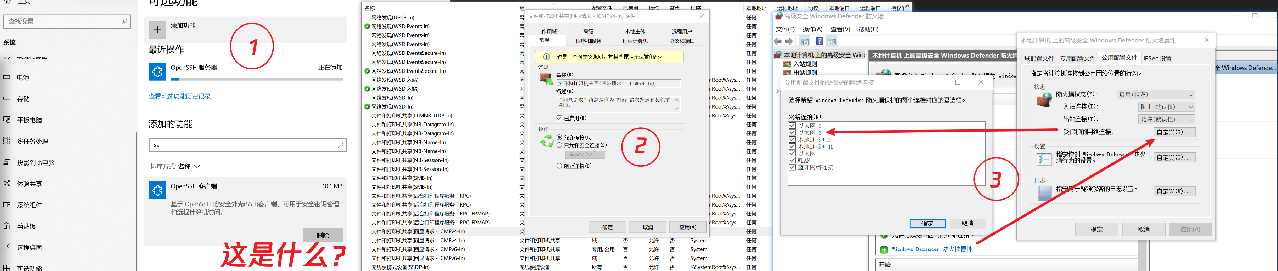Switch to the 协议和端口 tab
This screenshot has height=271, width=1278.
pyautogui.click(x=682, y=41)
